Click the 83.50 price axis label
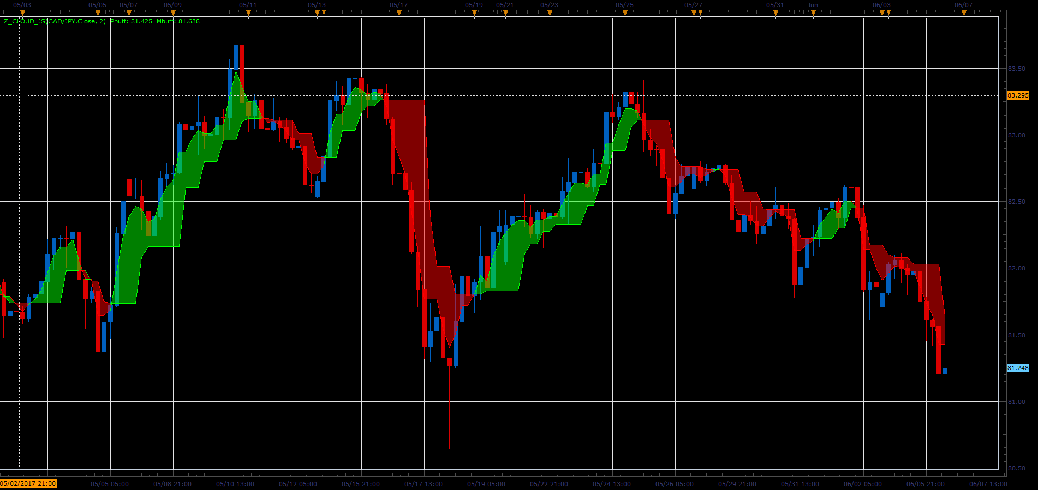This screenshot has height=490, width=1038. tap(1016, 69)
